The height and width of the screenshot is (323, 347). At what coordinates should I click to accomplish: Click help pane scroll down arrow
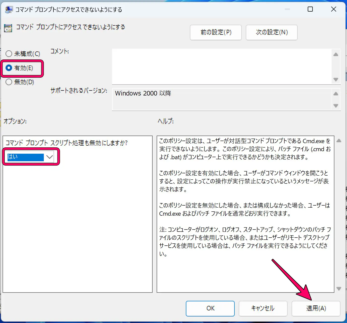(339, 288)
